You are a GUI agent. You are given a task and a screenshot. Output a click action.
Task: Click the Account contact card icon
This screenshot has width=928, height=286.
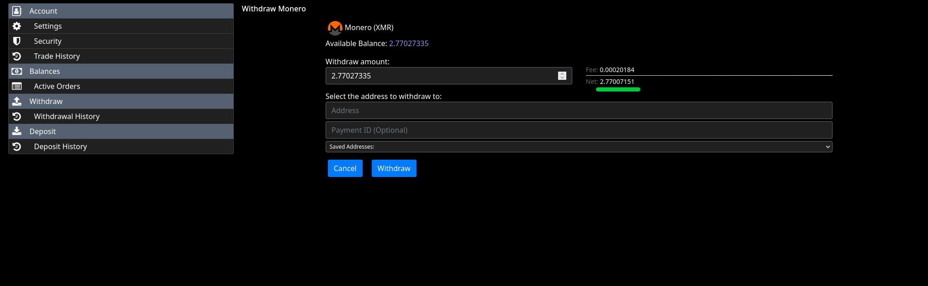[x=17, y=11]
